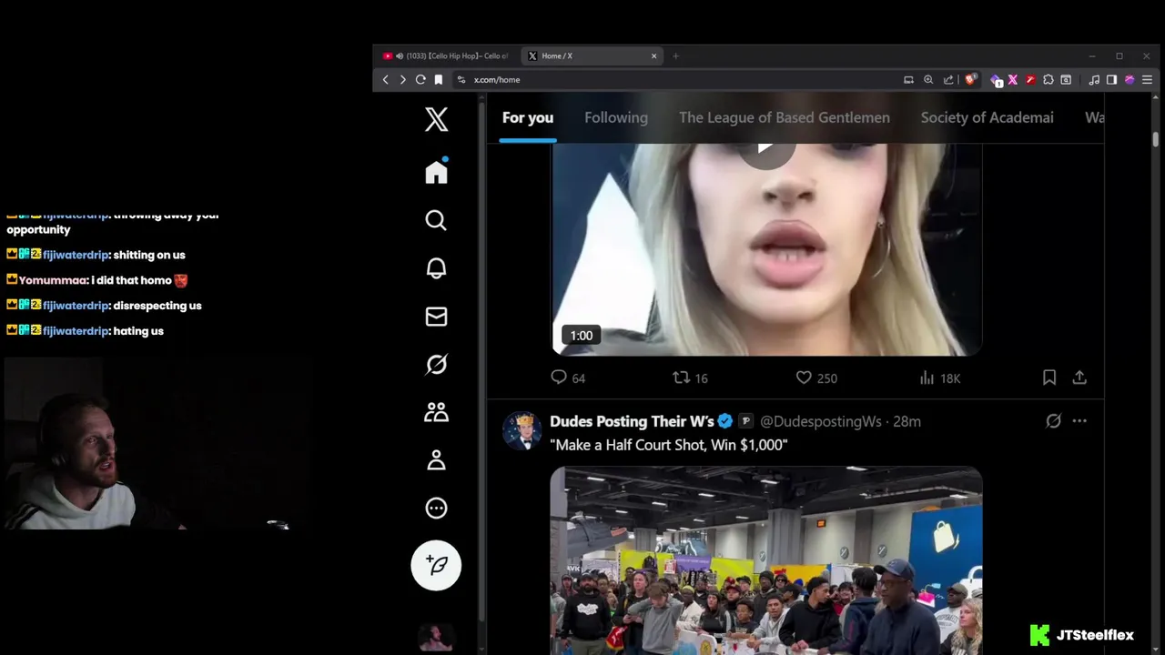Repost the video post with 16 reposts
1165x655 pixels.
tap(689, 378)
